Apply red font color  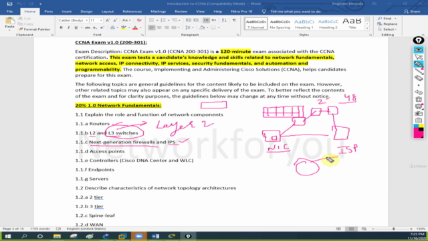135,27
